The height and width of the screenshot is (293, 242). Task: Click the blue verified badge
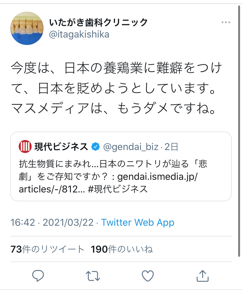(95, 147)
